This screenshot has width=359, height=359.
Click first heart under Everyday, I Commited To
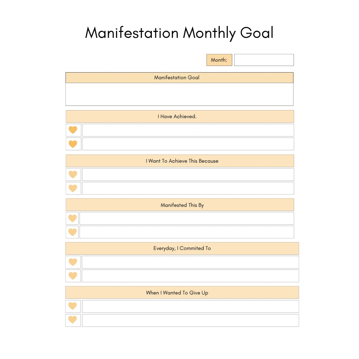(73, 262)
